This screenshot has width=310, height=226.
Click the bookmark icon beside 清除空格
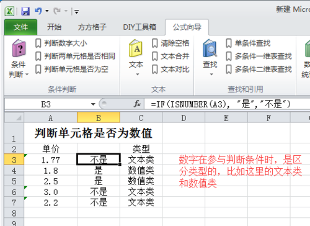(155, 43)
